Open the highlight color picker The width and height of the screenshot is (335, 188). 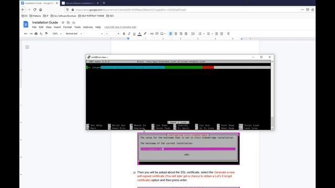(x=145, y=33)
